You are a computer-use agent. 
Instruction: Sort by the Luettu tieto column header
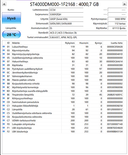click(113, 43)
